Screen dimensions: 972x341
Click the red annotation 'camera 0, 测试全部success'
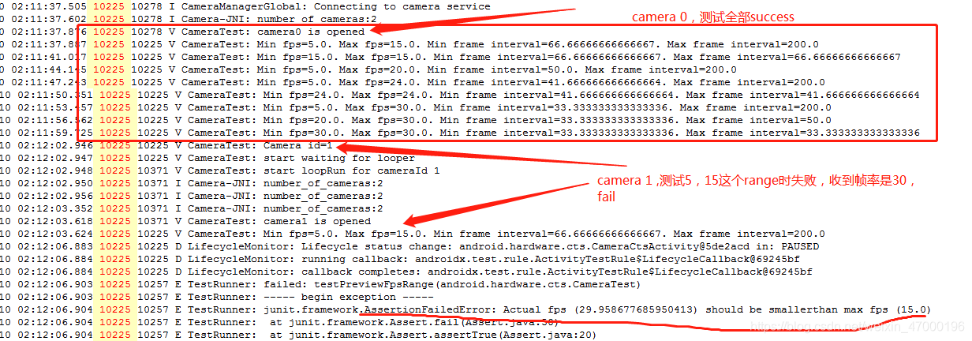[712, 17]
